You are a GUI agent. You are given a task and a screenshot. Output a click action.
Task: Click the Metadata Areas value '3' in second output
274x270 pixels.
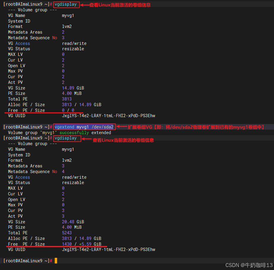pyautogui.click(x=63, y=166)
